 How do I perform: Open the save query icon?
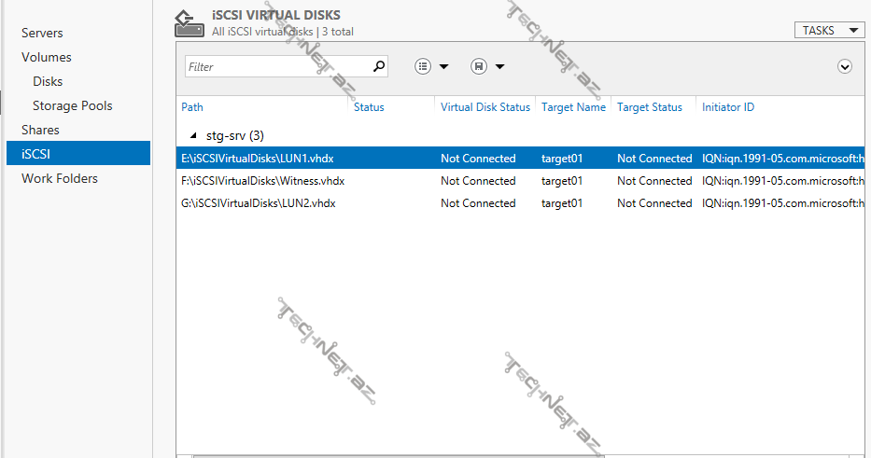(479, 66)
